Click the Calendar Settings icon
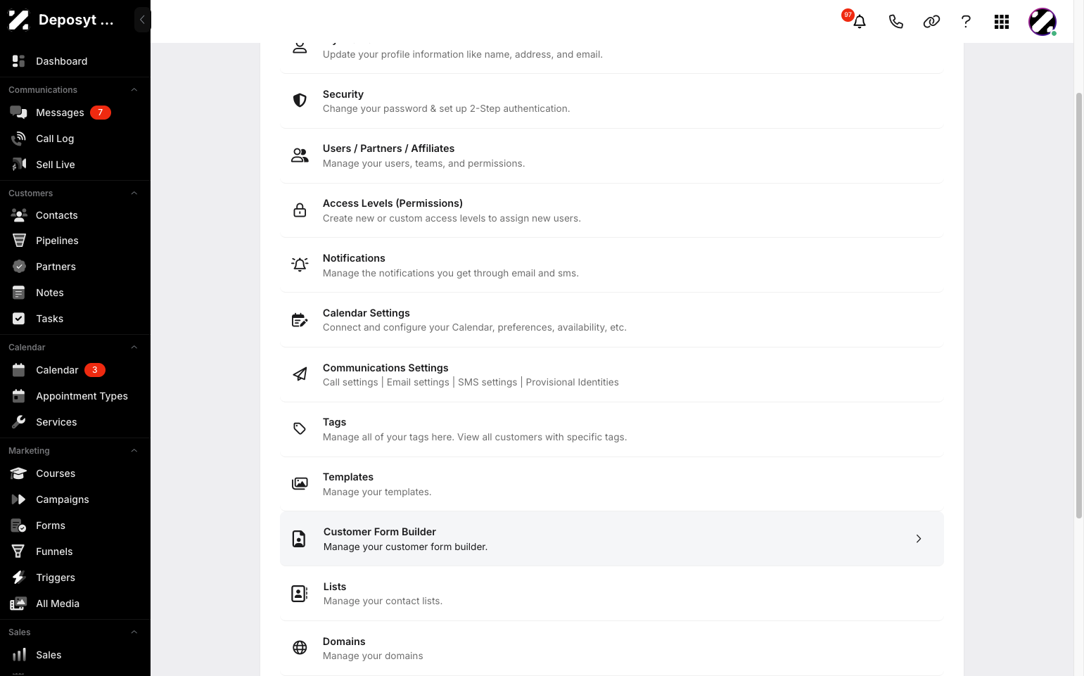 click(300, 320)
